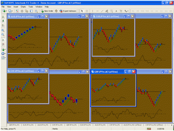This screenshot has height=131, width=174.
Task: Open the Charts menu
Action: click(23, 7)
